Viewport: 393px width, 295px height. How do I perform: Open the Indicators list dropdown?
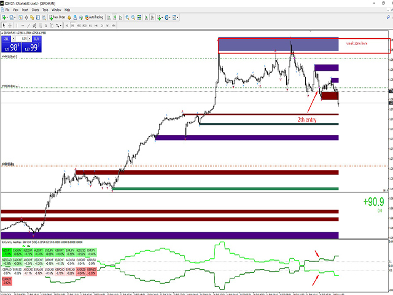click(x=160, y=18)
